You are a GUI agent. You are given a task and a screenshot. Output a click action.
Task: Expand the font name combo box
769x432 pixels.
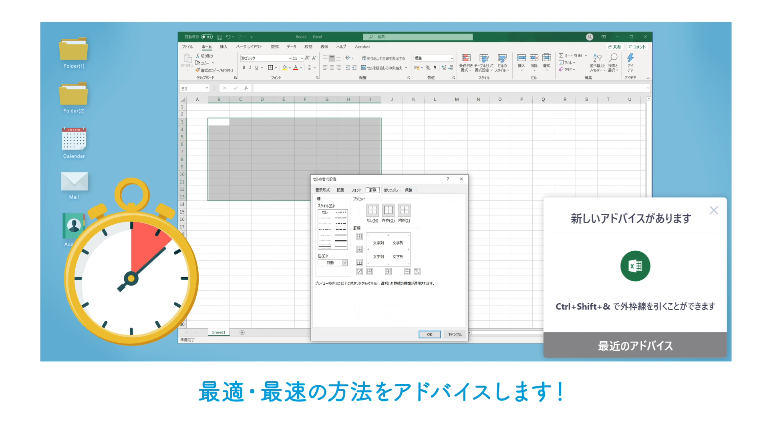coord(290,58)
